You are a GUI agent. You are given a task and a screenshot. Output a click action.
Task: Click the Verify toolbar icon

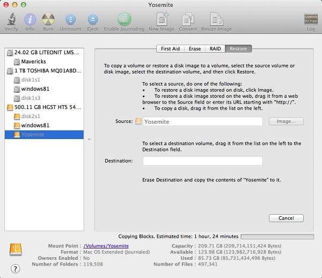point(11,20)
